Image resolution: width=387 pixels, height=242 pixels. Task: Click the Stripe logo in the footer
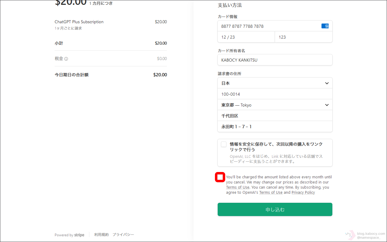point(79,235)
